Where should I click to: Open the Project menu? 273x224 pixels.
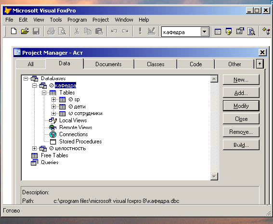click(101, 20)
